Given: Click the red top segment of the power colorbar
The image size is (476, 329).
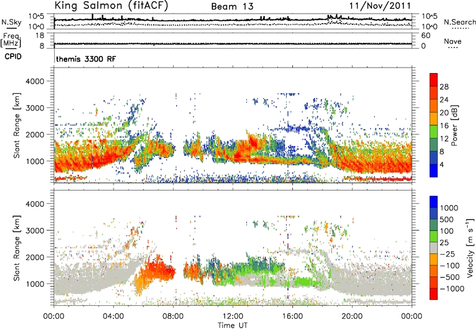Looking at the screenshot, I should [434, 80].
